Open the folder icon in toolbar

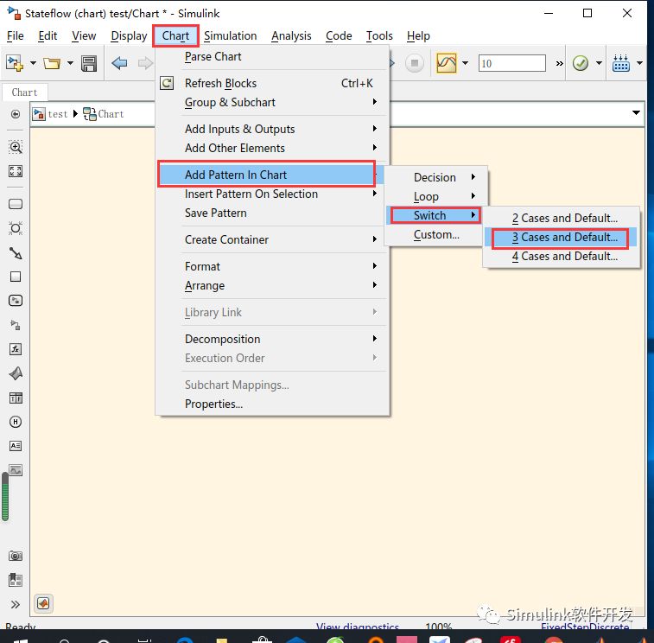tap(52, 63)
